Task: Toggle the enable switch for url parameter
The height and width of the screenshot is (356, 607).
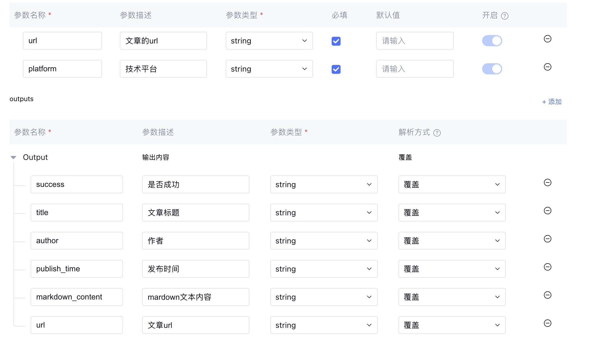Action: coord(492,41)
